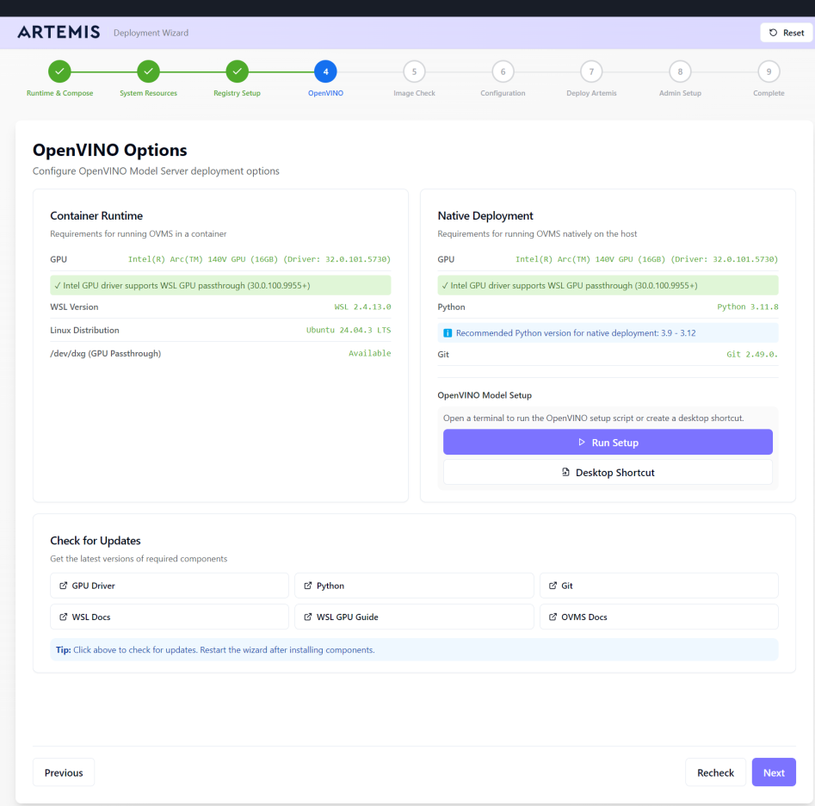
Task: Go to System Resources step checkmark
Action: (149, 71)
